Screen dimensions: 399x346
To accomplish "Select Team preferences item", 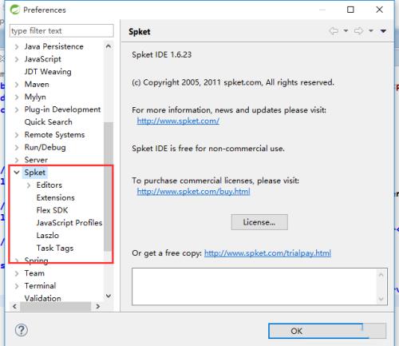I will 34,273.
